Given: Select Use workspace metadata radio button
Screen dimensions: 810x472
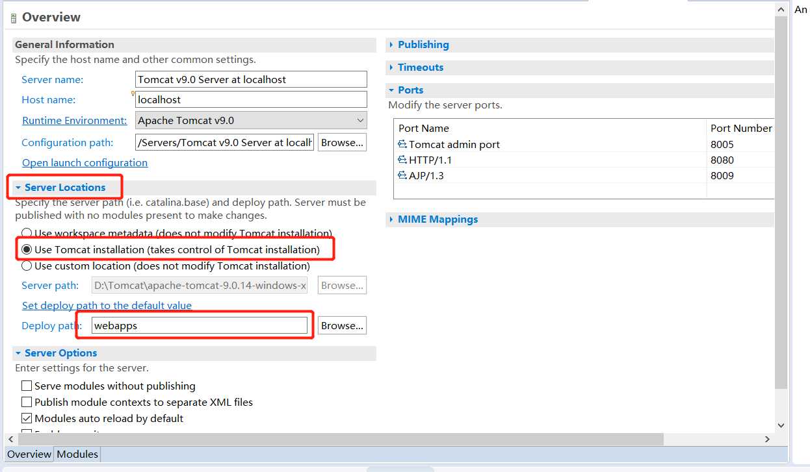Looking at the screenshot, I should coord(27,233).
